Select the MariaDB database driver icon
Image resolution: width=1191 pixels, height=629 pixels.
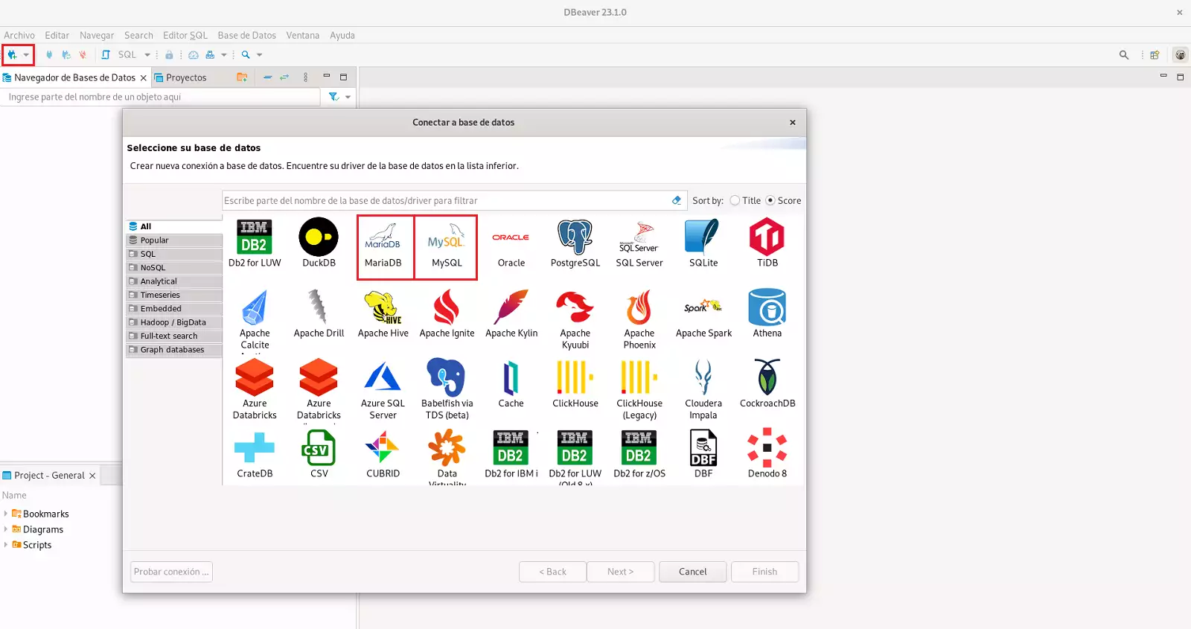coord(383,238)
